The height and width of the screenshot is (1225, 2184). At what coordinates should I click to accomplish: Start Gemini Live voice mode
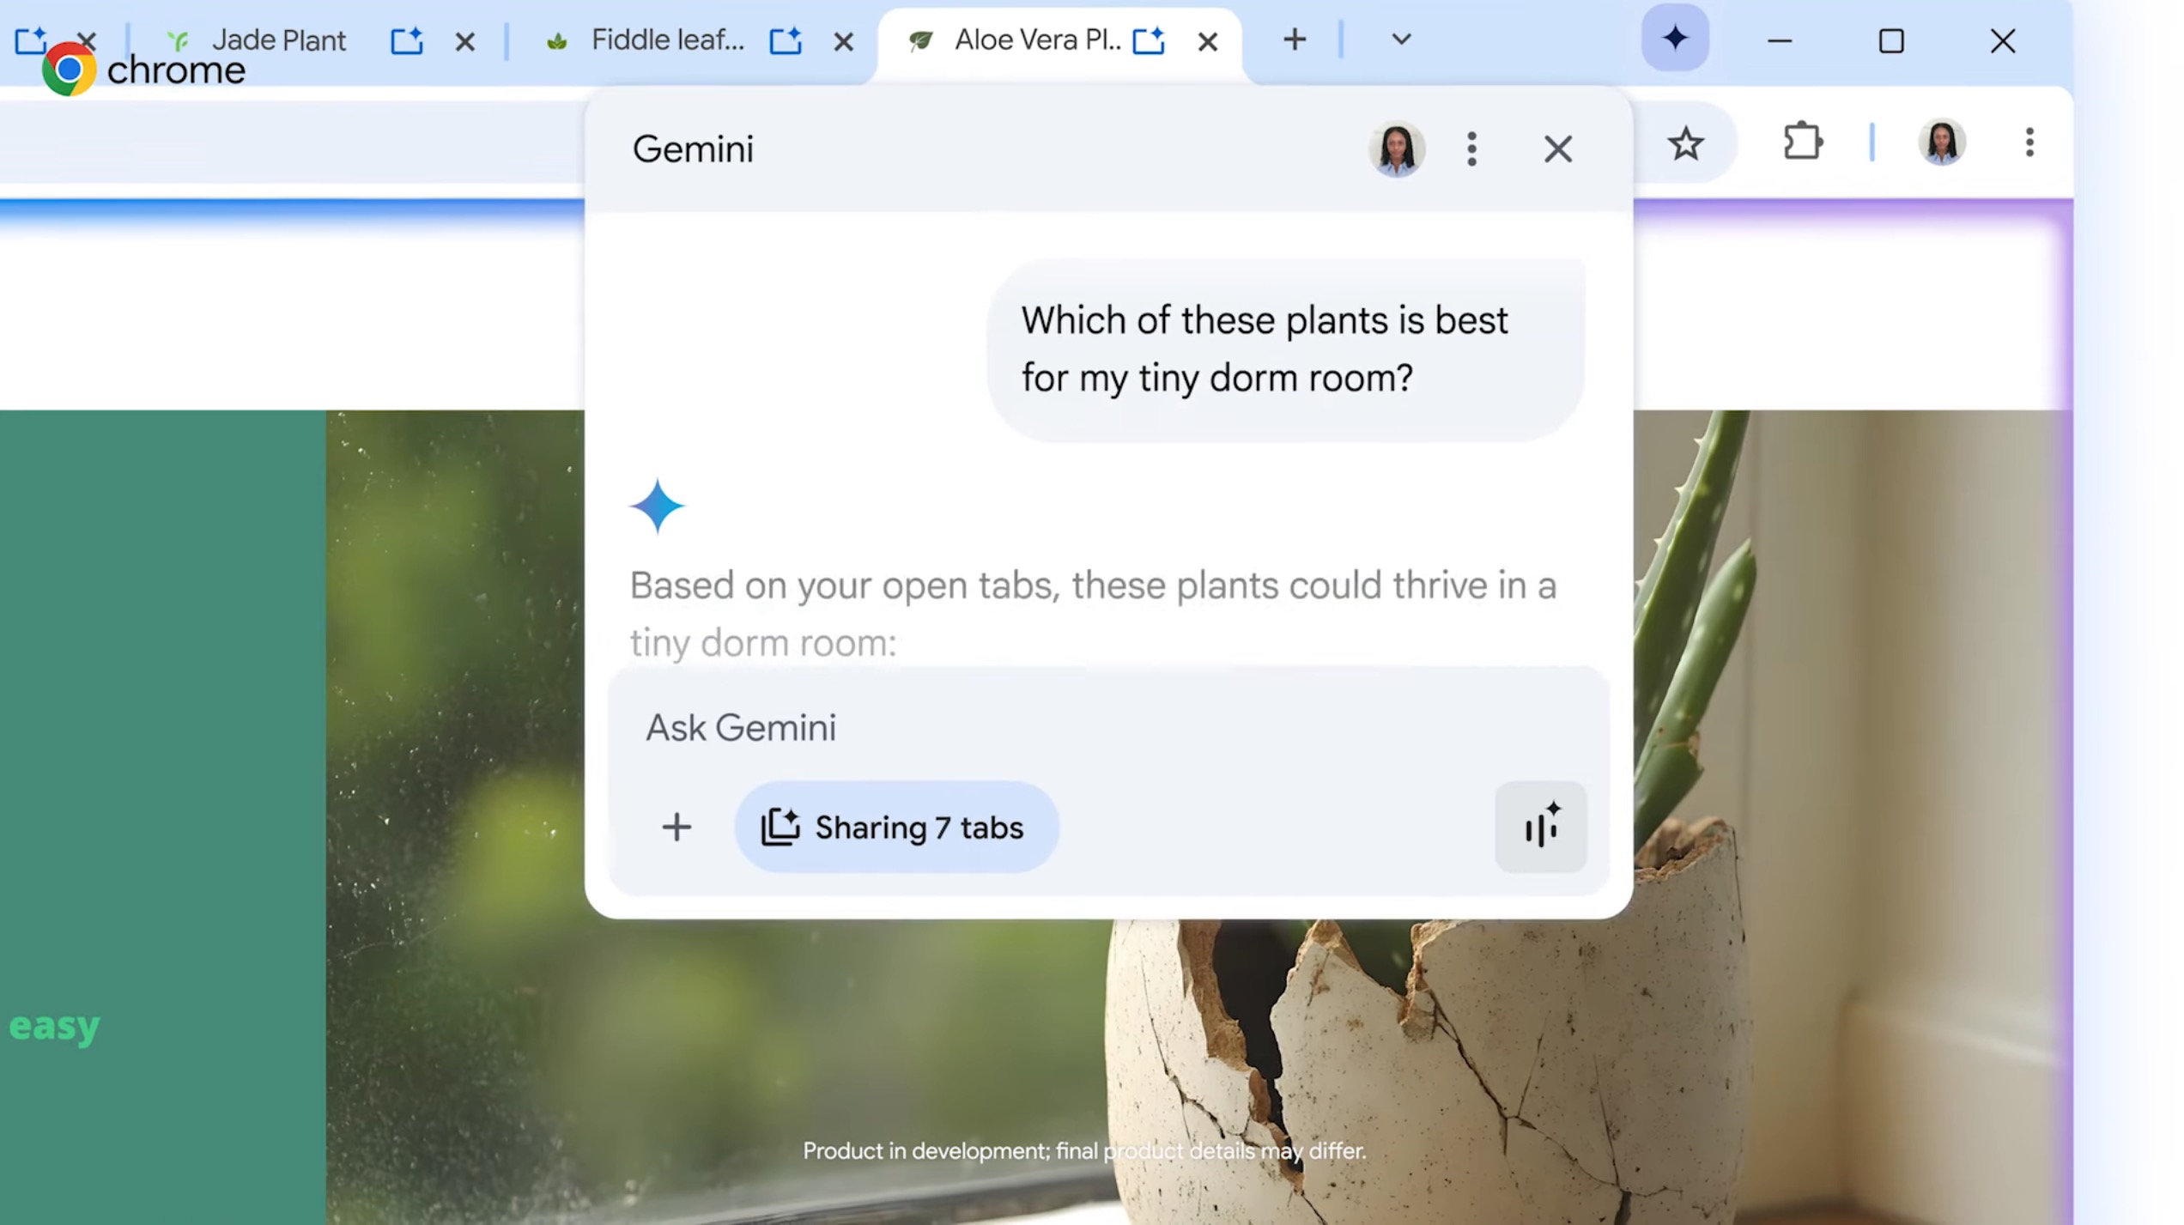tap(1541, 827)
